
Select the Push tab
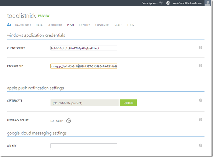70,25
